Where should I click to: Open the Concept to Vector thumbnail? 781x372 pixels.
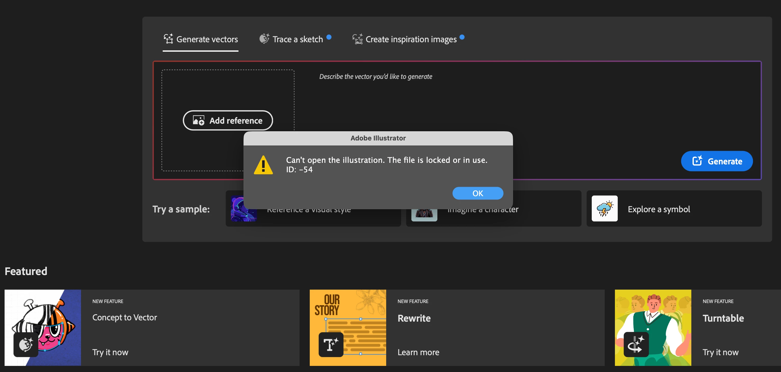coord(43,327)
